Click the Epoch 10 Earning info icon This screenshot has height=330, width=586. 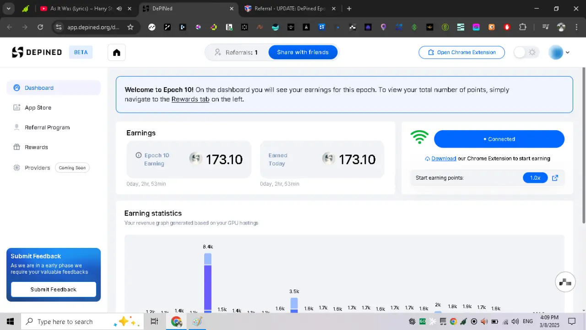(x=138, y=155)
